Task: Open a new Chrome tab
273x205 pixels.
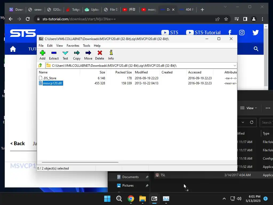Action: [x=202, y=10]
